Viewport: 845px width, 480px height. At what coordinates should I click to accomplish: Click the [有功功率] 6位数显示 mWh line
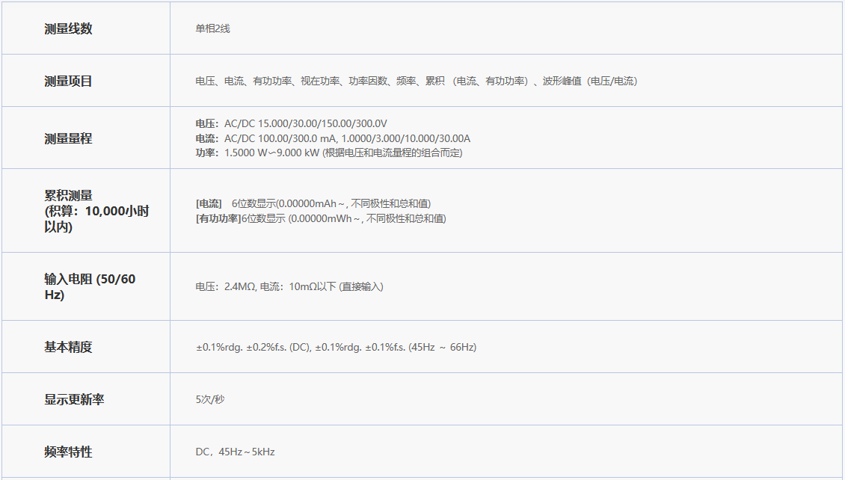point(320,218)
